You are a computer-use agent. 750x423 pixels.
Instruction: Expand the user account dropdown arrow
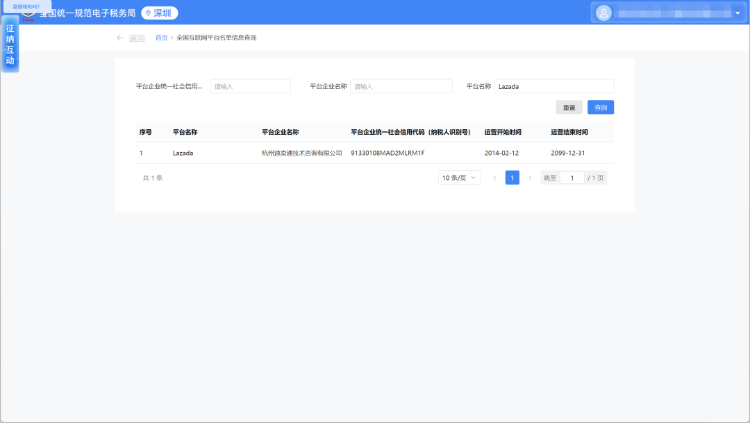click(x=737, y=13)
